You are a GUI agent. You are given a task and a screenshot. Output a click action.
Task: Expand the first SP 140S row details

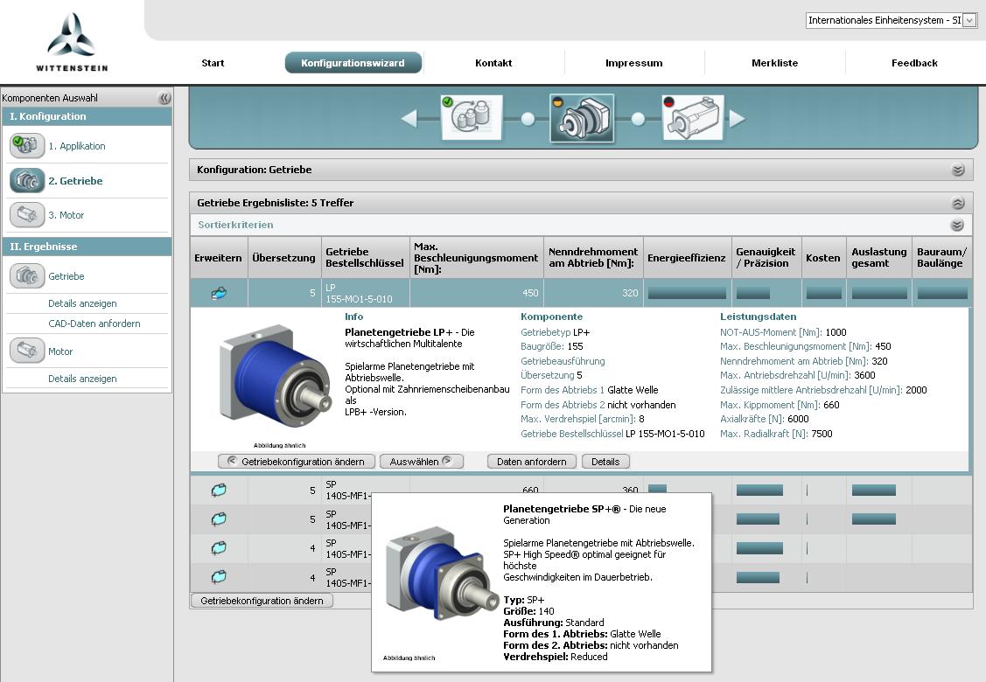[219, 491]
